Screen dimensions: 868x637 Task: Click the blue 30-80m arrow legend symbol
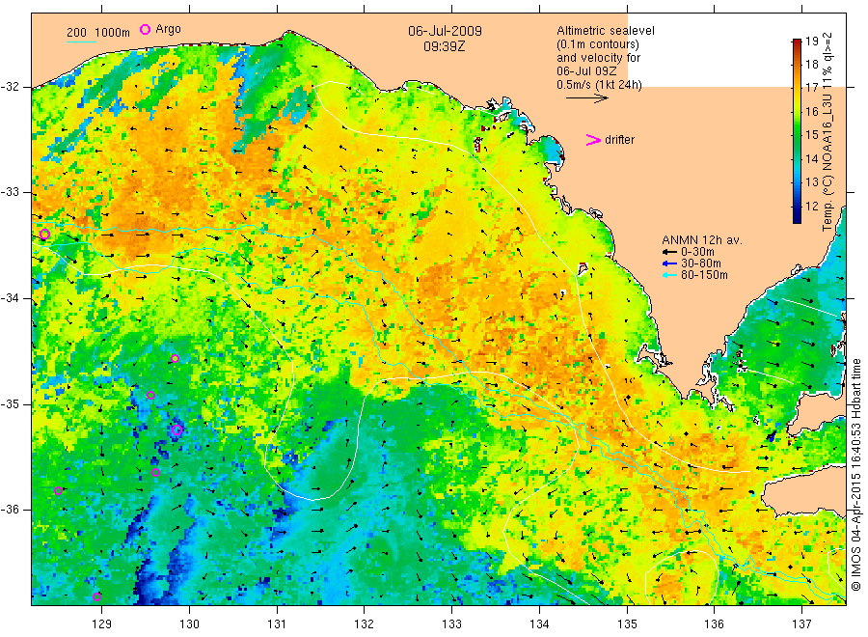(x=670, y=263)
